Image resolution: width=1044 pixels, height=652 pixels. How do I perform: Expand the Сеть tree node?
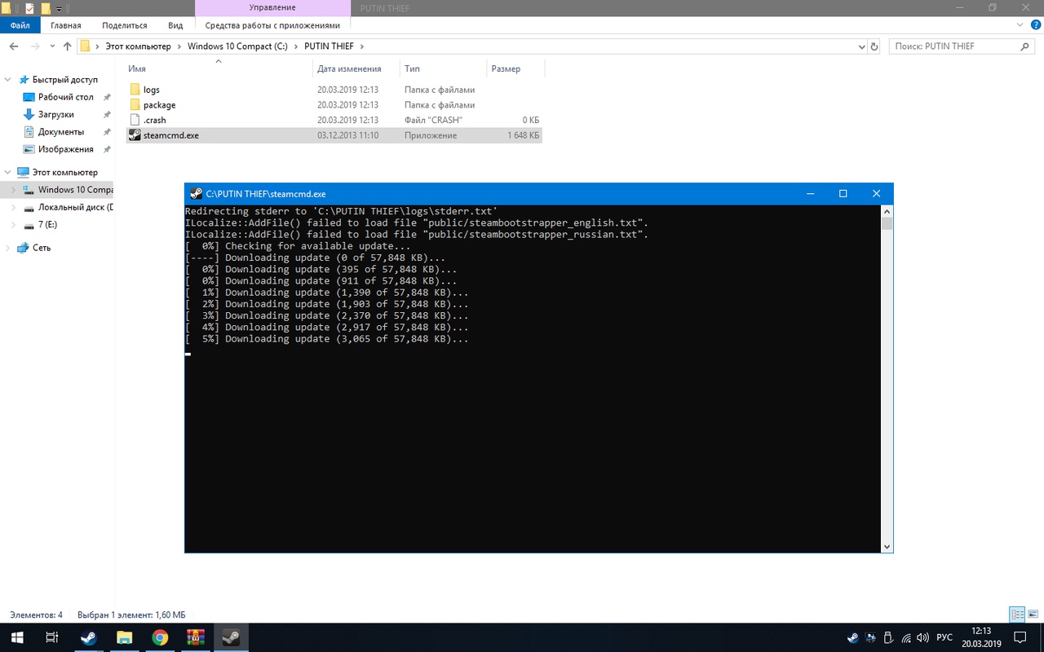pos(8,248)
